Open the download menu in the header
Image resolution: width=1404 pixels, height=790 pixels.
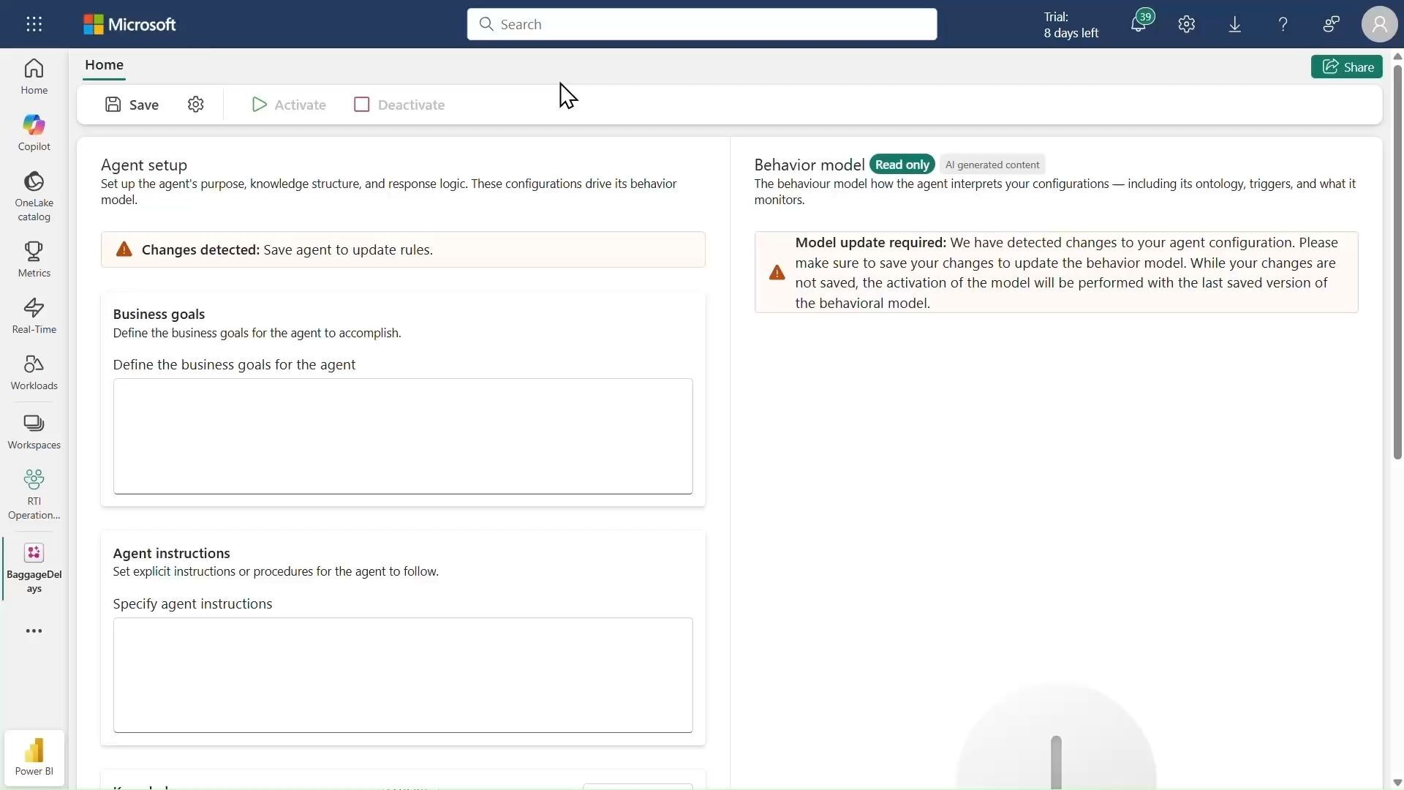tap(1234, 24)
